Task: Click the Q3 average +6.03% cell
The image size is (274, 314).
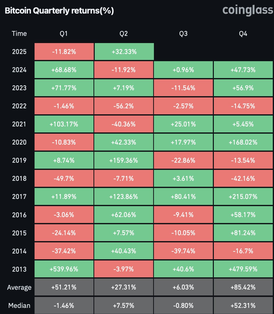Action: pos(183,287)
